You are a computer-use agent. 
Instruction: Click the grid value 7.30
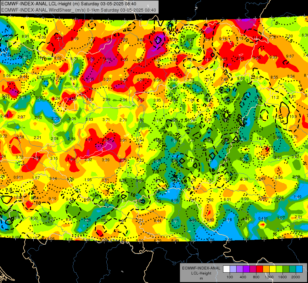pyautogui.click(x=289, y=36)
